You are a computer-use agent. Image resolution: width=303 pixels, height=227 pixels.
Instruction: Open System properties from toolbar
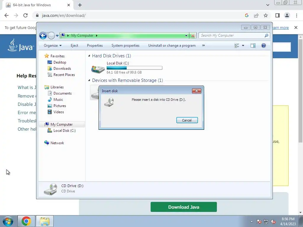point(125,46)
